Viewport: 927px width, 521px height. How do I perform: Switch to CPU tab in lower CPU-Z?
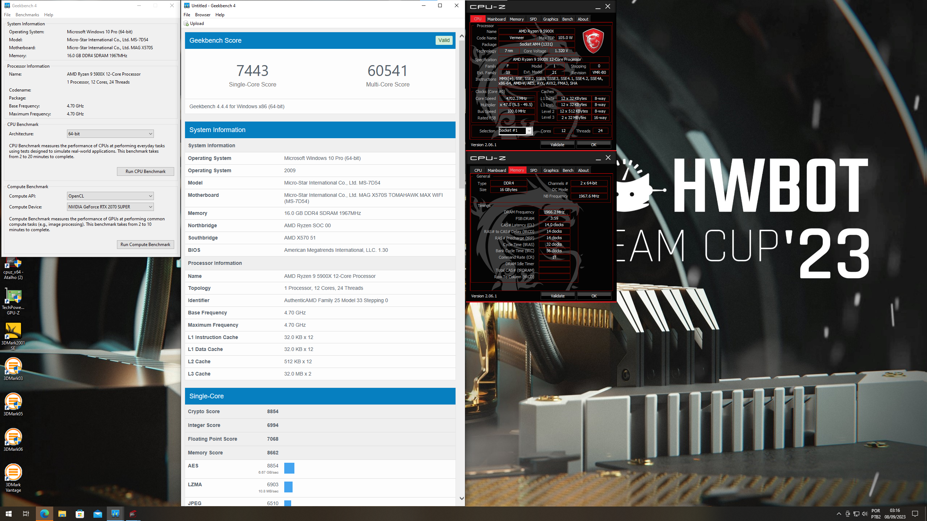[478, 170]
